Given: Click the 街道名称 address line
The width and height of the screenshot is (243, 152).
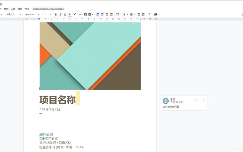Looking at the screenshot, I should click(61, 147).
